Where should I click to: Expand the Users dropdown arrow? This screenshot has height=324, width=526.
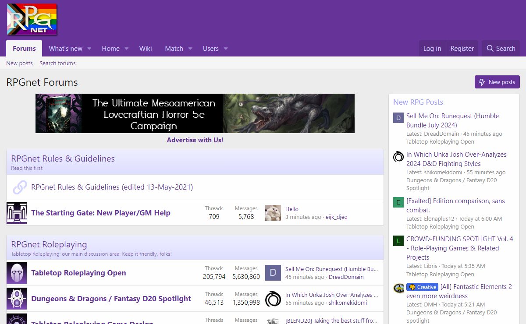(226, 49)
